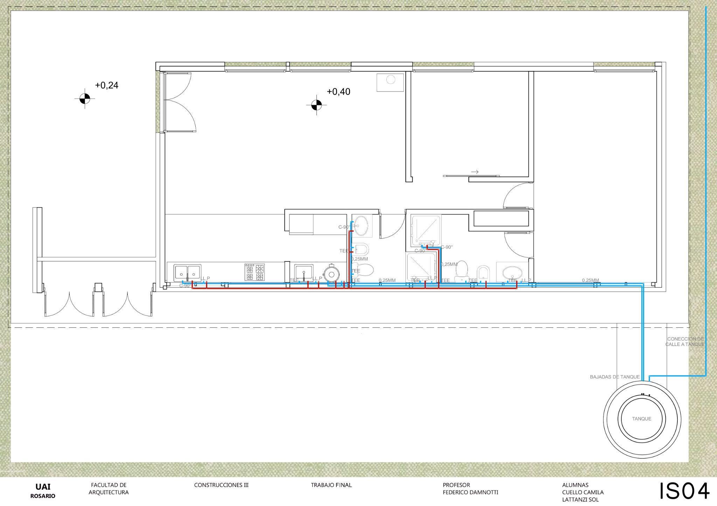Viewport: 717px width, 506px height.
Task: Select the TRABAJO FINAL title text
Action: coord(331,485)
